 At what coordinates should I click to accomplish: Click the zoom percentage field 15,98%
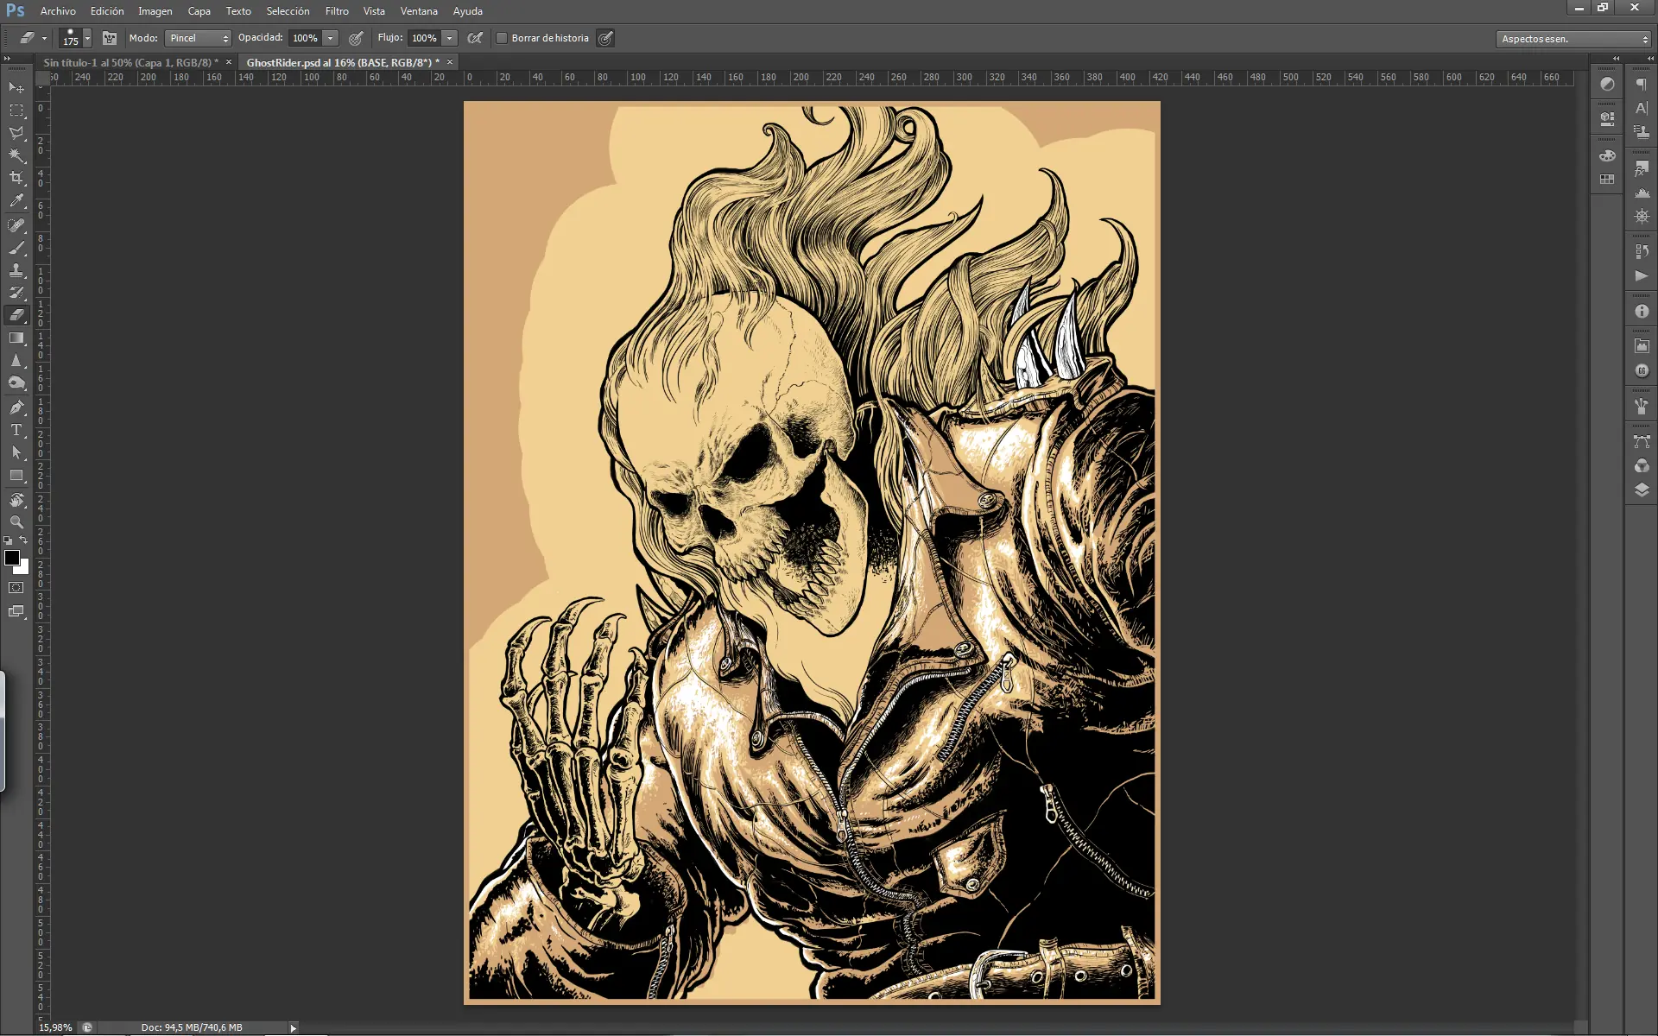pos(56,1027)
